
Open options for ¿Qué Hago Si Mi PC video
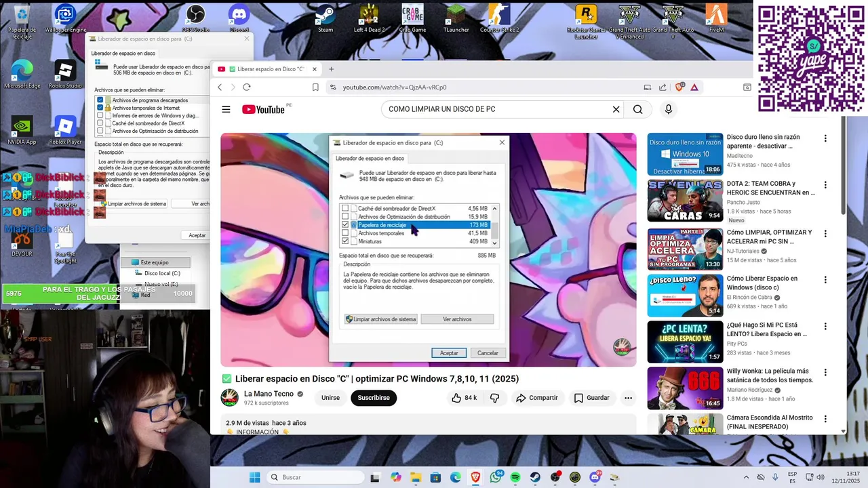tap(825, 326)
